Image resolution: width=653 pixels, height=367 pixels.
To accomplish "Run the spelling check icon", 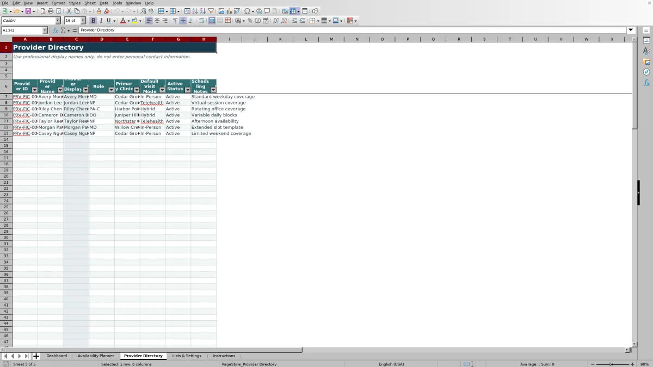I will click(x=151, y=11).
